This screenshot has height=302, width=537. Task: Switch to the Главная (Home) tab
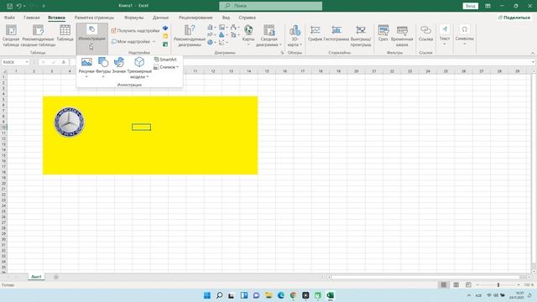32,18
